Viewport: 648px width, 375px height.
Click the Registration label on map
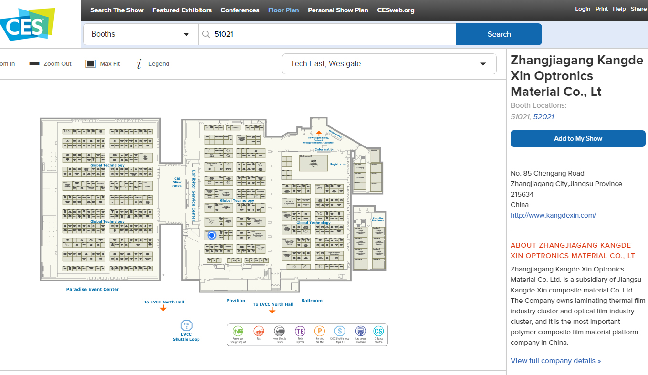pyautogui.click(x=338, y=164)
